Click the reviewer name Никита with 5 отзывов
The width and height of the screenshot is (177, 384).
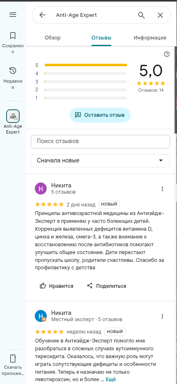[x=61, y=185]
